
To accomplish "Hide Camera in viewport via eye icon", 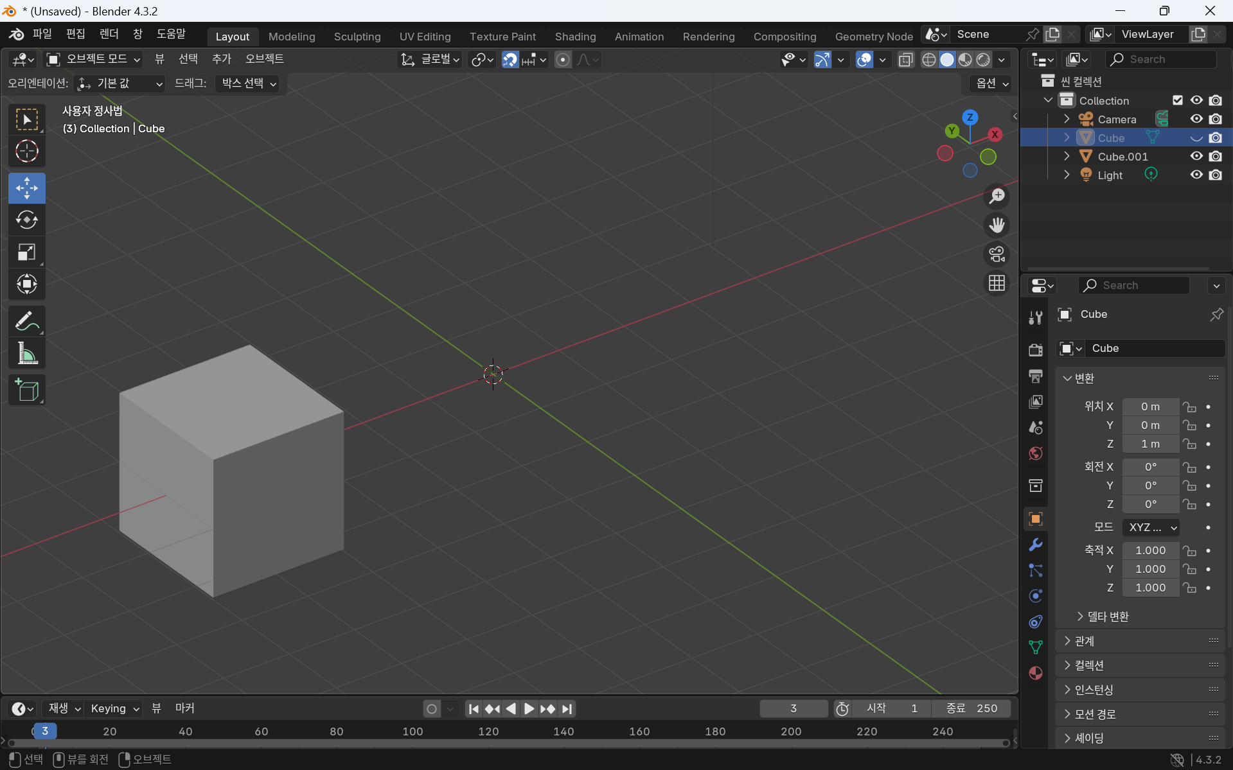I will [1196, 119].
